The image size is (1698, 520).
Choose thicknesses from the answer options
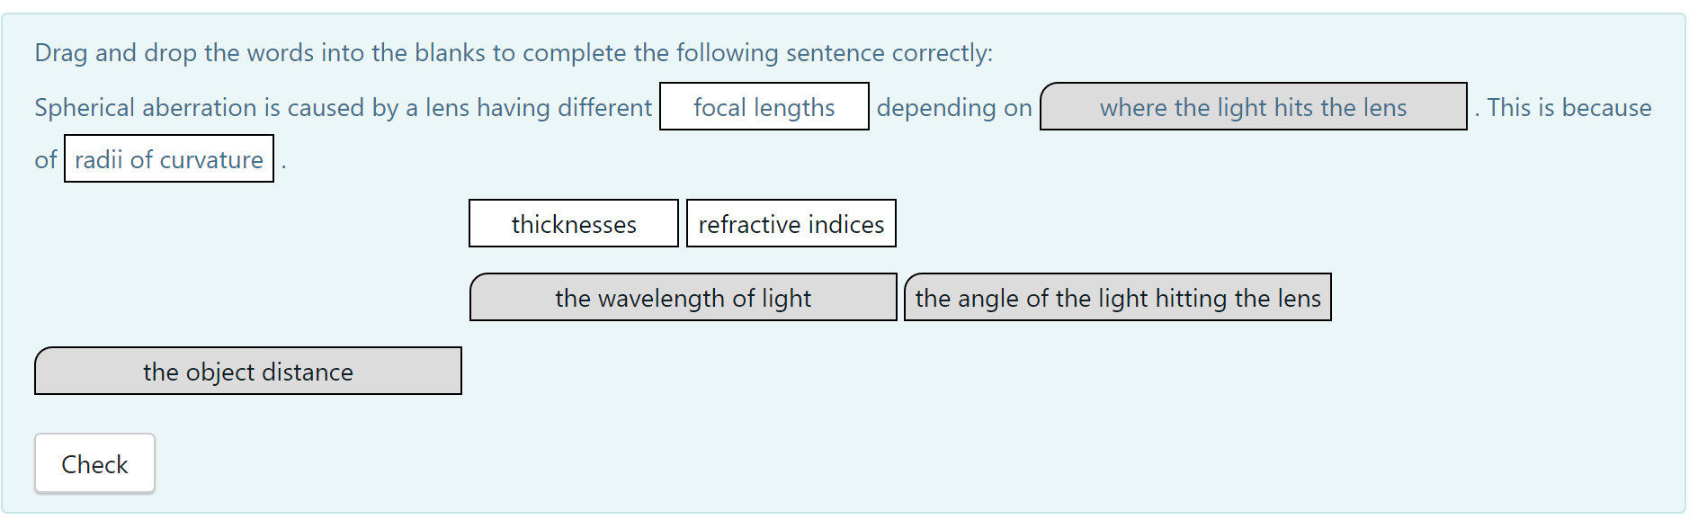point(573,223)
